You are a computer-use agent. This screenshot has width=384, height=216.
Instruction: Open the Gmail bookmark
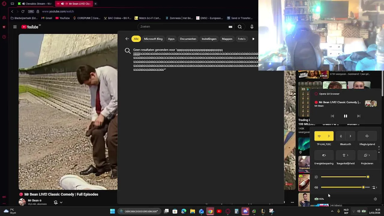(x=46, y=18)
